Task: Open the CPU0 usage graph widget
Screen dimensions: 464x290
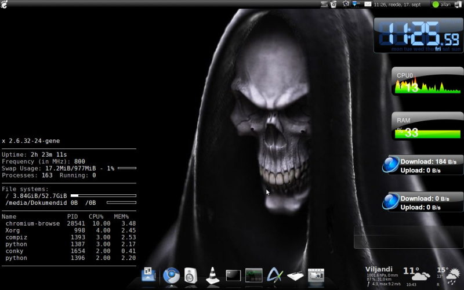Action: (x=427, y=81)
